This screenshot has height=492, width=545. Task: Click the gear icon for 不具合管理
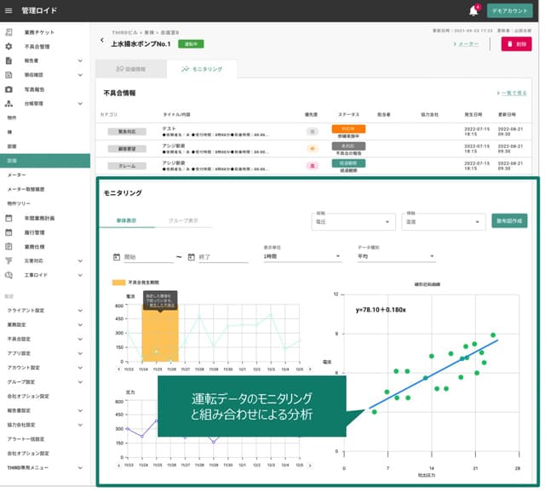click(9, 47)
